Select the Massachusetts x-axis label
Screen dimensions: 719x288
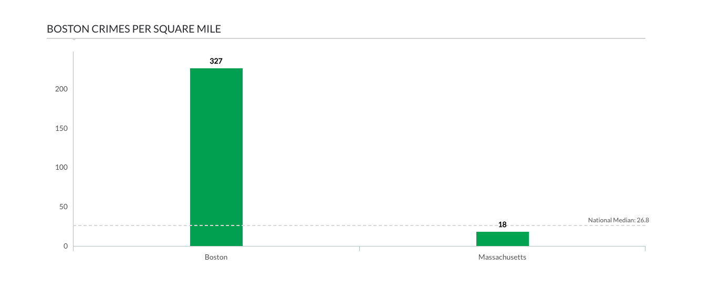(x=502, y=258)
